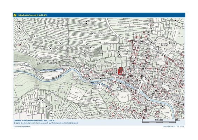The height and width of the screenshot is (140, 198).
Task: Click the yellow N logo icon
Action: pyautogui.click(x=15, y=15)
